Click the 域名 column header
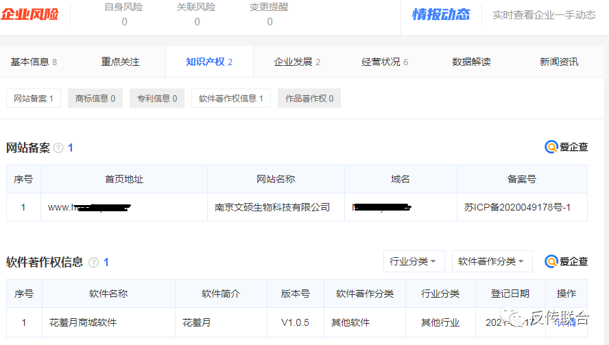The height and width of the screenshot is (345, 609). 401,179
